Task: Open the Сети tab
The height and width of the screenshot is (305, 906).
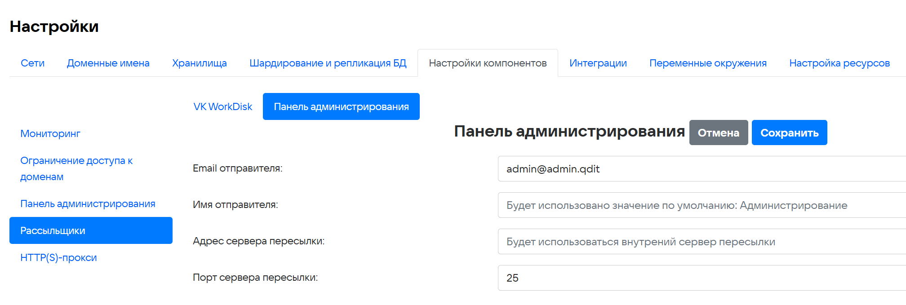Action: coord(32,63)
